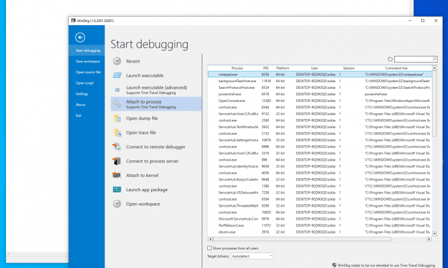Refresh the process list
This screenshot has width=448, height=268.
[390, 59]
